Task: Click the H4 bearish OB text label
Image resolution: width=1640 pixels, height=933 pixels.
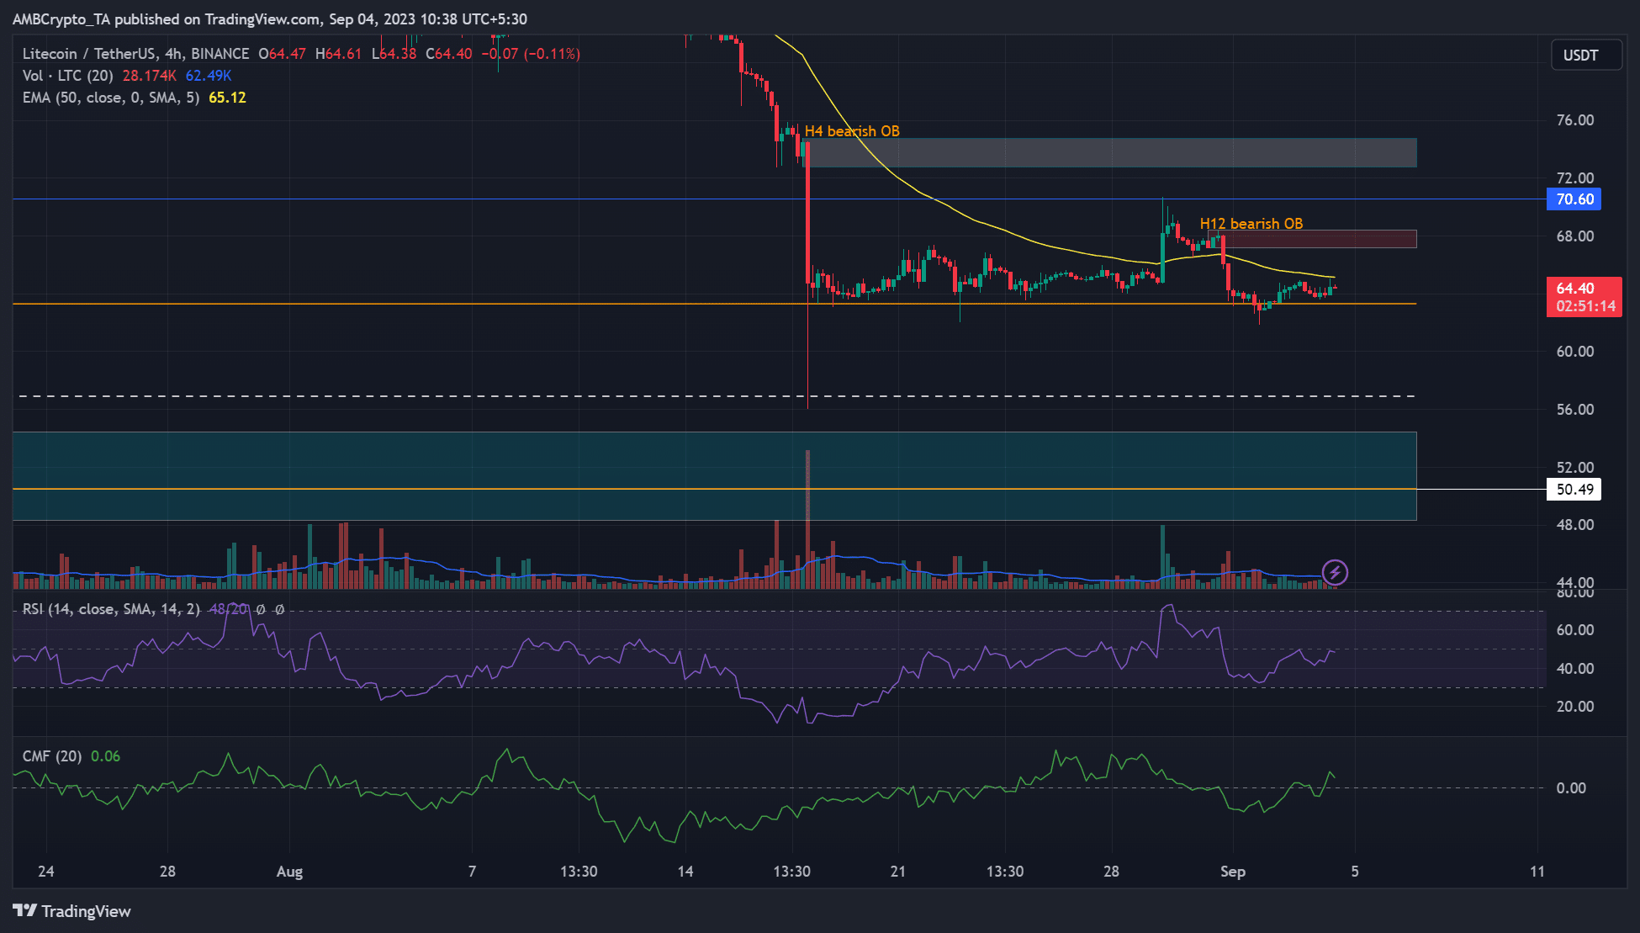Action: coord(852,131)
